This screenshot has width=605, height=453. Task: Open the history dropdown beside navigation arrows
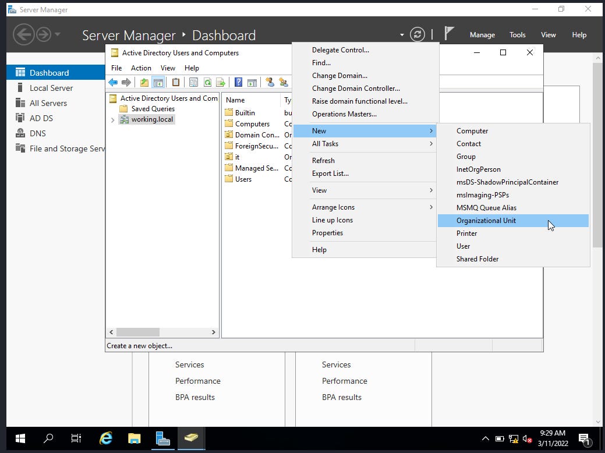[x=58, y=34]
